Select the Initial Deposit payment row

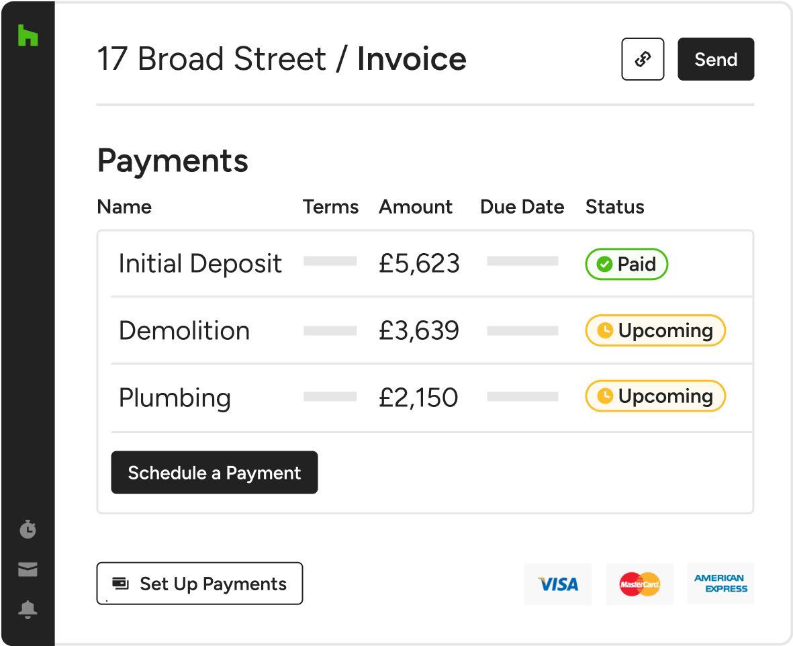pos(200,264)
